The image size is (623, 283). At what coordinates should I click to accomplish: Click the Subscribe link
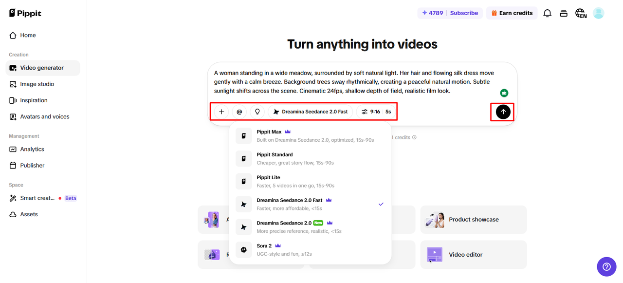tap(464, 13)
